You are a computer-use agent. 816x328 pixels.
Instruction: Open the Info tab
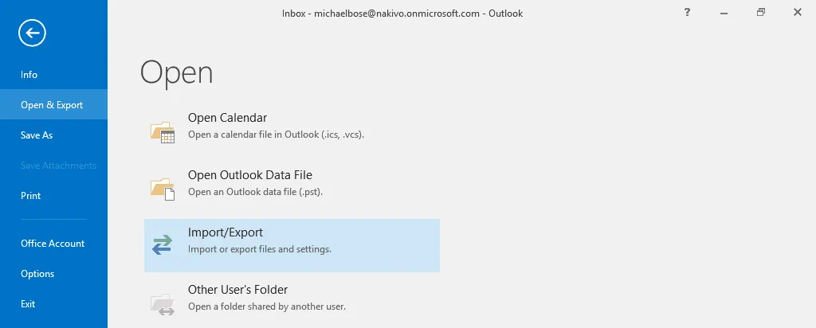(29, 75)
